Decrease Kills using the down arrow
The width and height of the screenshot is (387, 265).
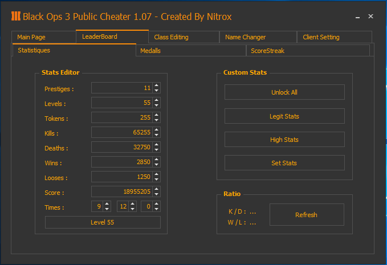click(157, 135)
